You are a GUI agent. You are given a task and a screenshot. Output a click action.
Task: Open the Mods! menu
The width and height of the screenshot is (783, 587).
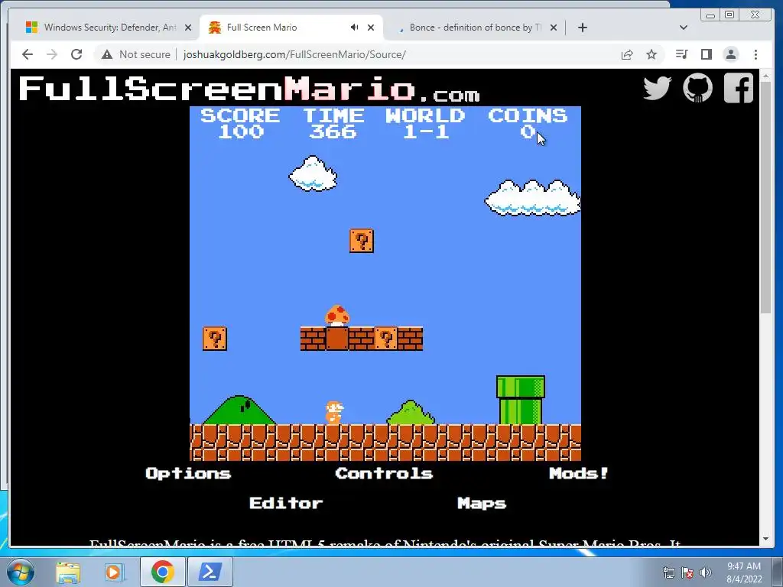click(579, 473)
